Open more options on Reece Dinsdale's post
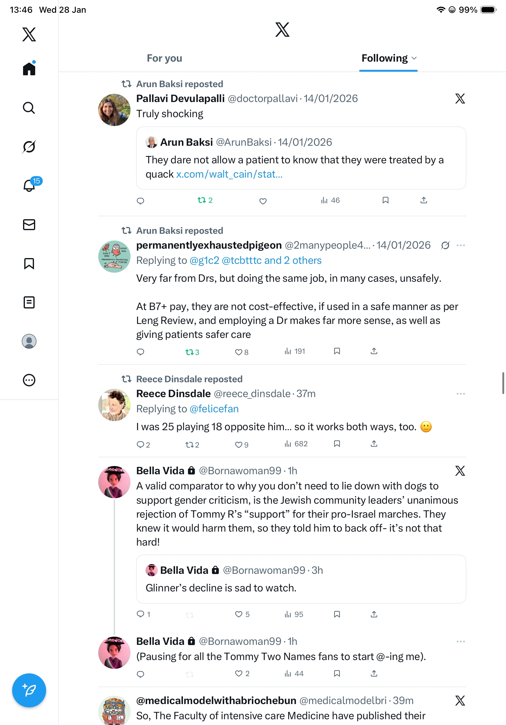Image resolution: width=506 pixels, height=725 pixels. pos(460,394)
